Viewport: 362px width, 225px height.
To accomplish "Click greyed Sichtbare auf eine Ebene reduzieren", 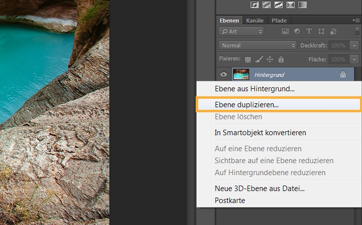I will pyautogui.click(x=279, y=161).
